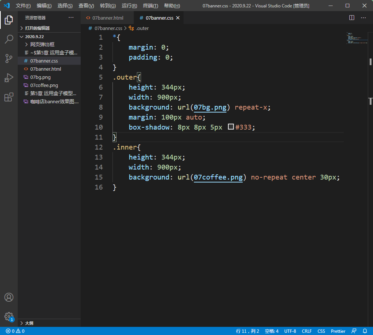The height and width of the screenshot is (335, 373).
Task: Open the Explorer view in activity bar
Action: [x=9, y=20]
